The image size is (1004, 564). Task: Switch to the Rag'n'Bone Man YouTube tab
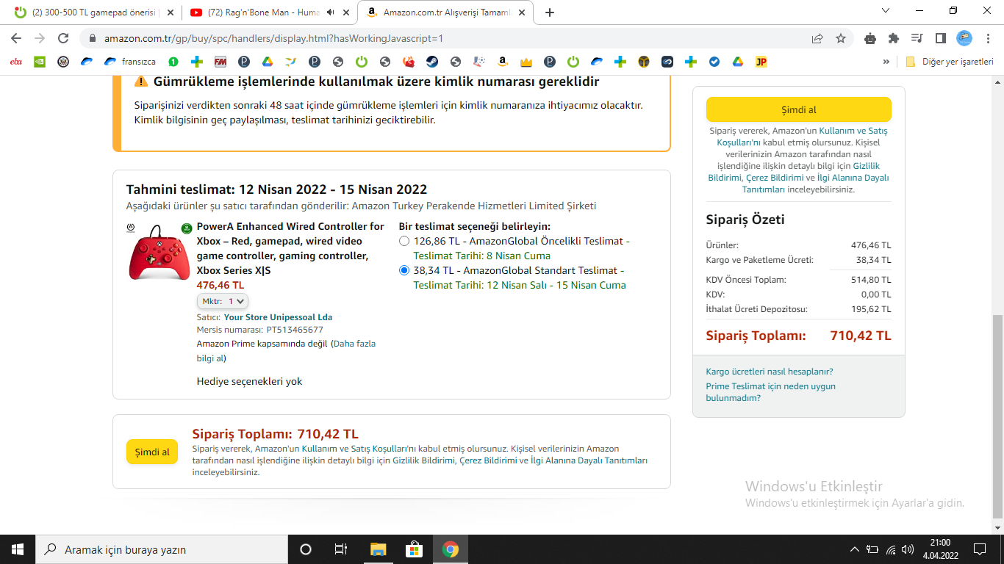(263, 12)
